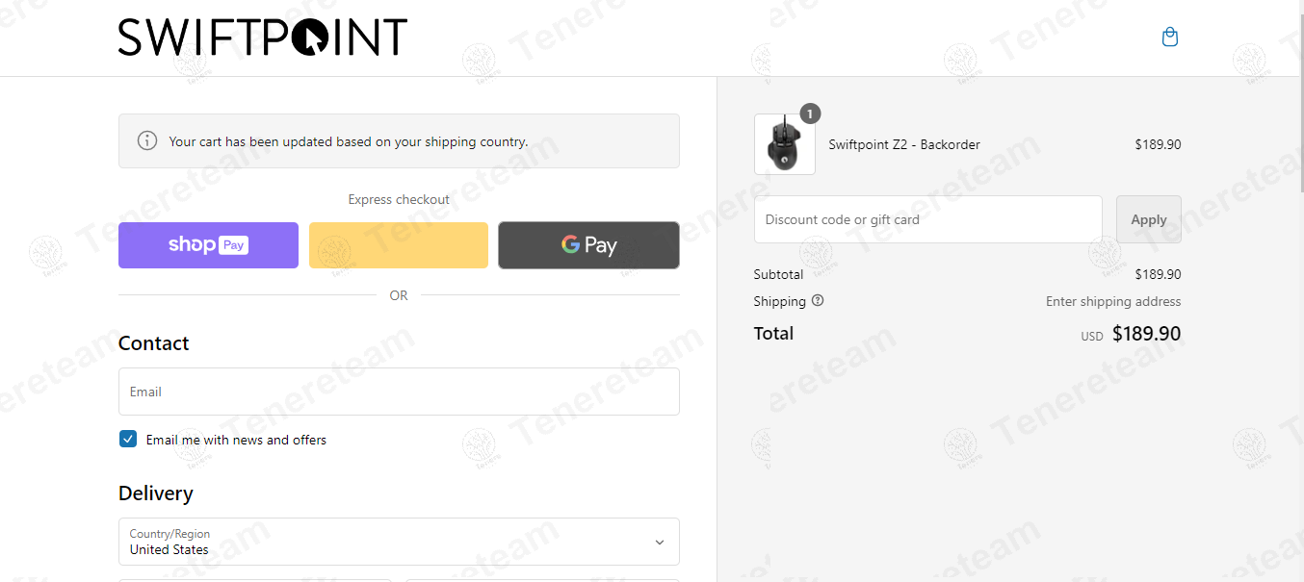This screenshot has height=582, width=1304.
Task: Click the cart updated notification text
Action: (x=348, y=141)
